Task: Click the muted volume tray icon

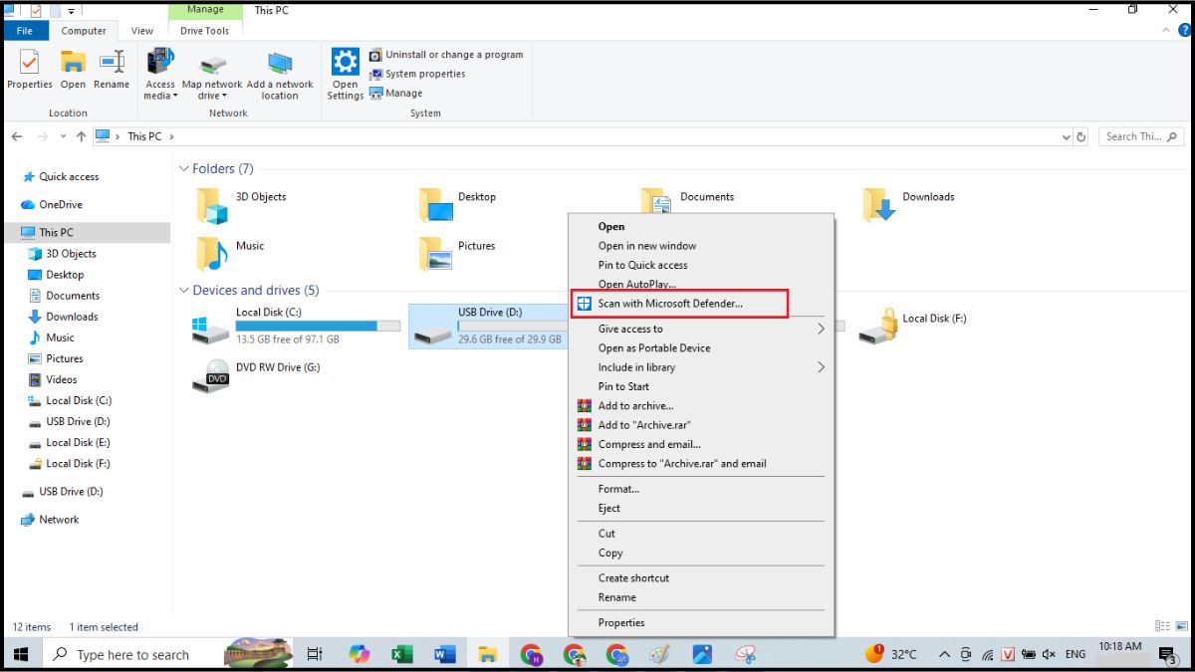Action: click(1049, 654)
